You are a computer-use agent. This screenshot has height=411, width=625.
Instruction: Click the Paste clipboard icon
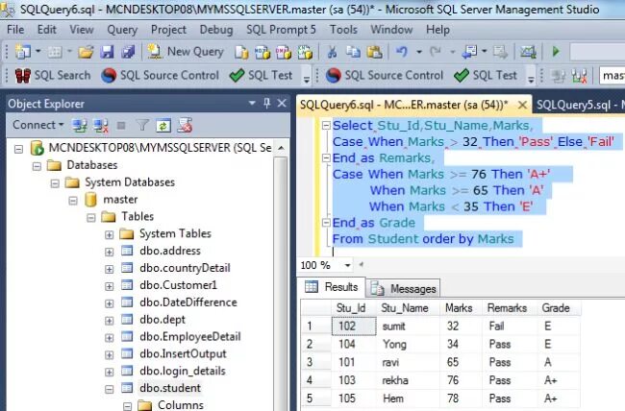tap(374, 52)
